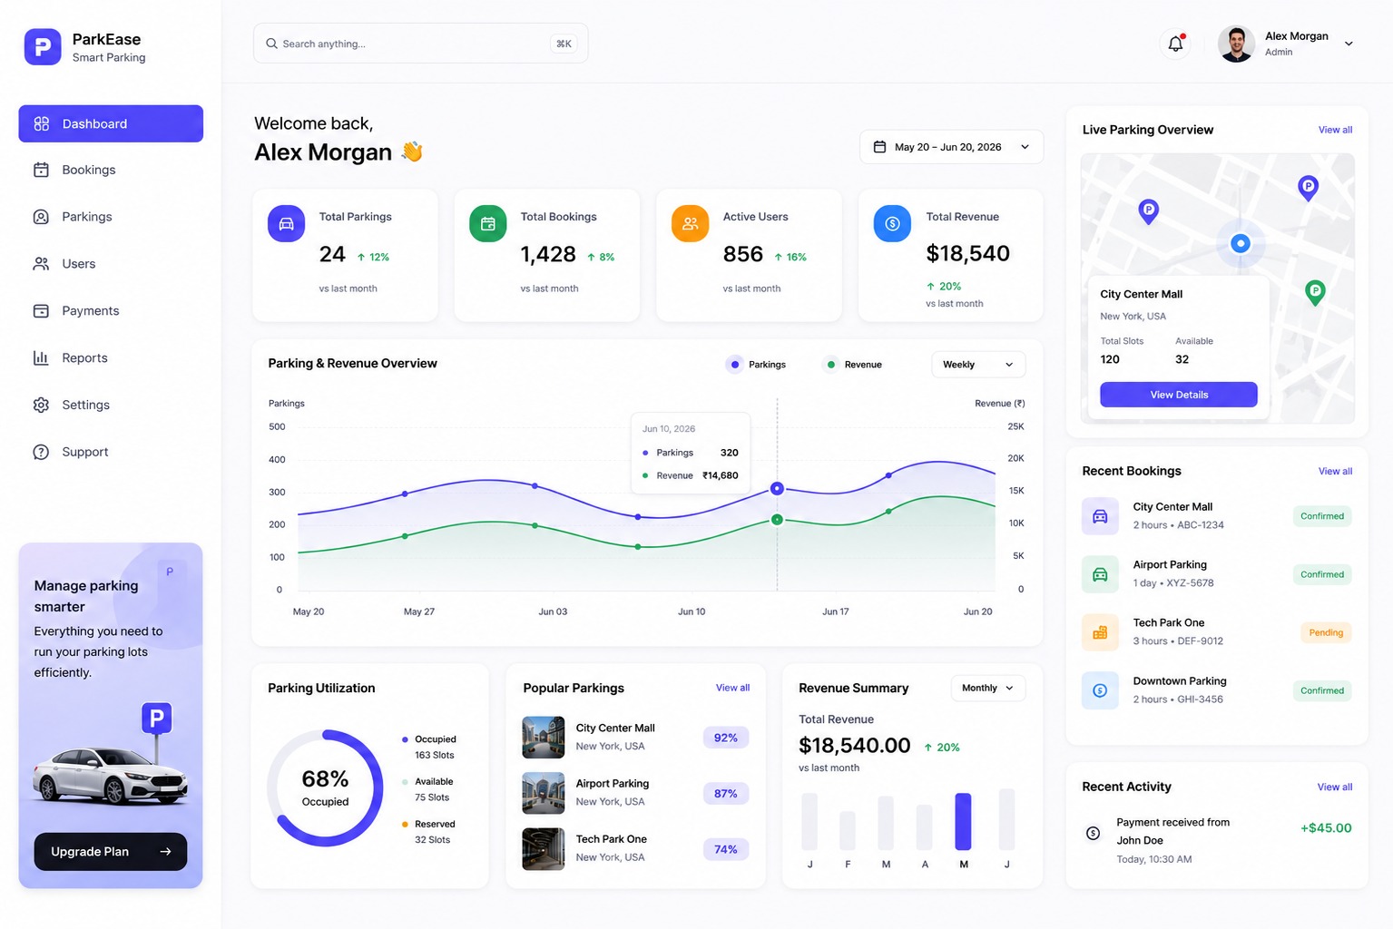Open the May 20 – Jun 20 date picker
Screen dimensions: 1393x929
coord(951,147)
